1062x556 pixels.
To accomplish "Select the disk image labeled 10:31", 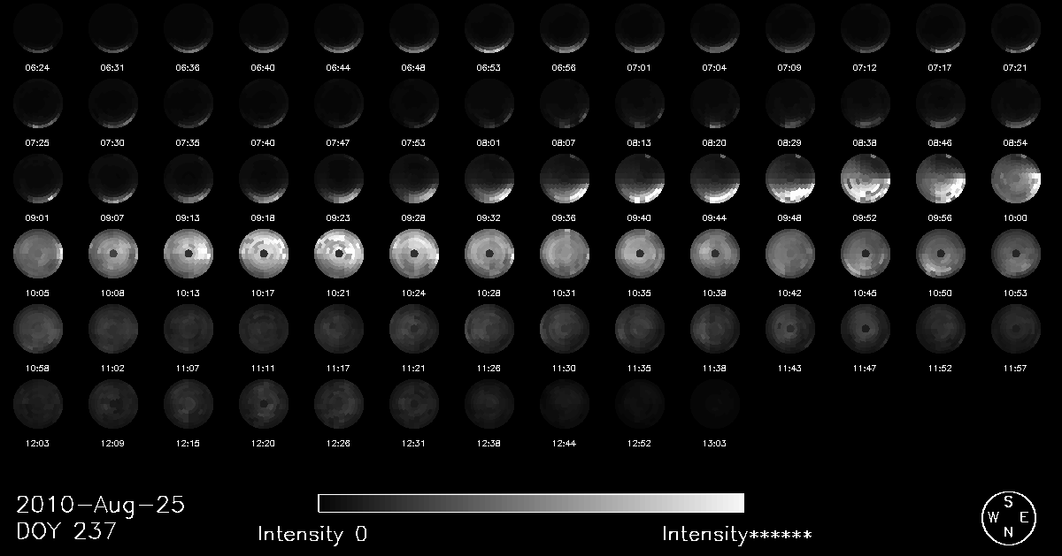I will [564, 254].
